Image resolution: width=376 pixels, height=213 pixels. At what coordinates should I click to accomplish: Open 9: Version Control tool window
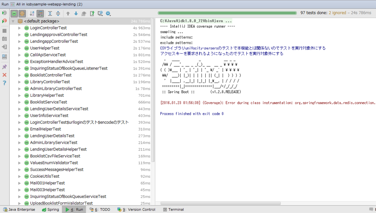pos(136,209)
